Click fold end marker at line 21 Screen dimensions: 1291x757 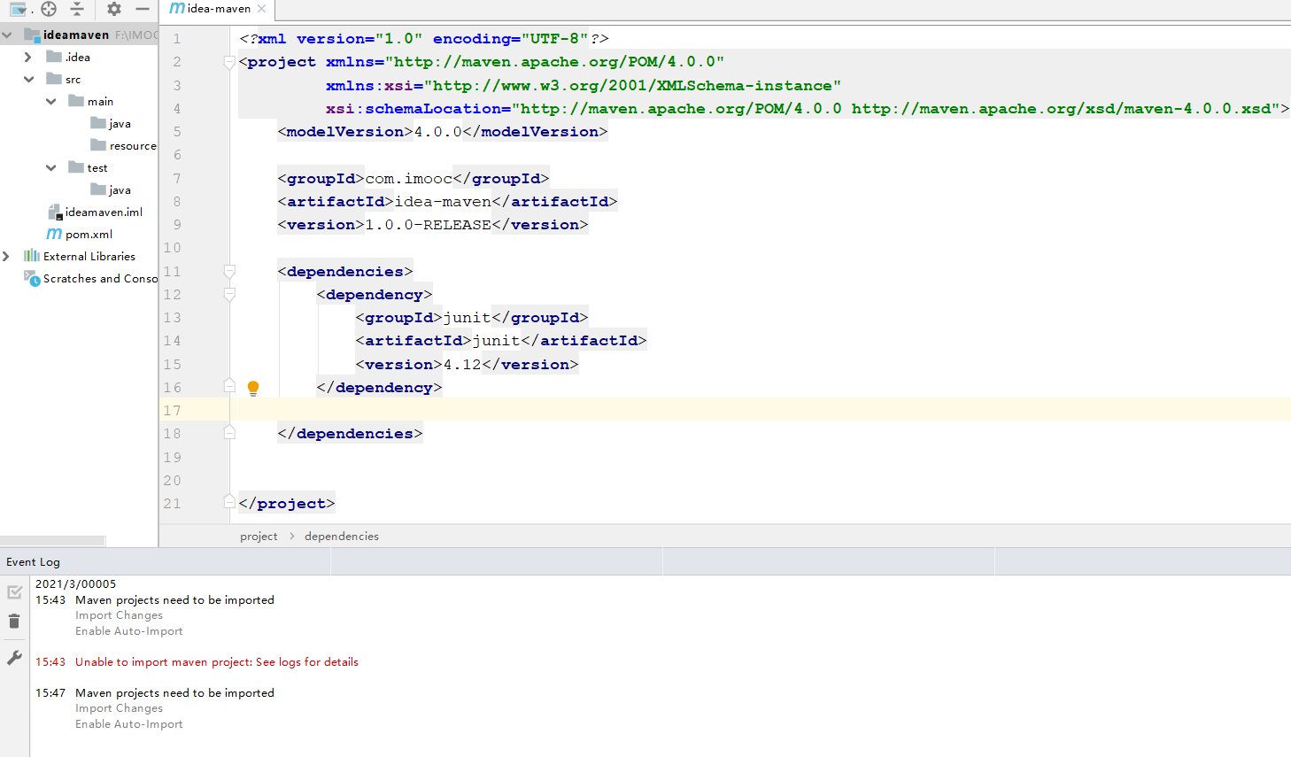click(229, 502)
